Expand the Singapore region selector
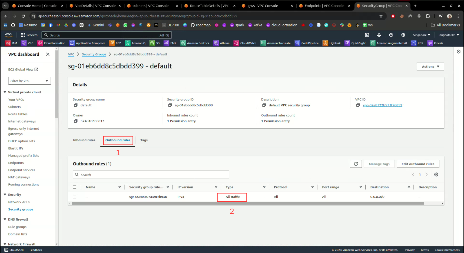 point(421,35)
